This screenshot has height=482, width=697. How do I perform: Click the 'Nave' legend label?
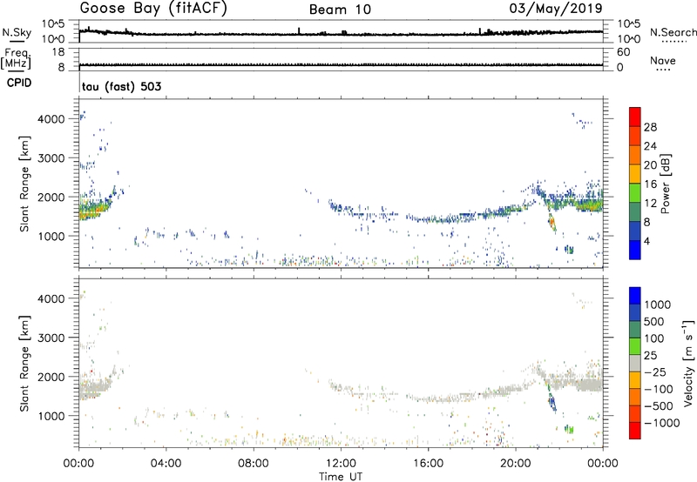click(x=663, y=61)
